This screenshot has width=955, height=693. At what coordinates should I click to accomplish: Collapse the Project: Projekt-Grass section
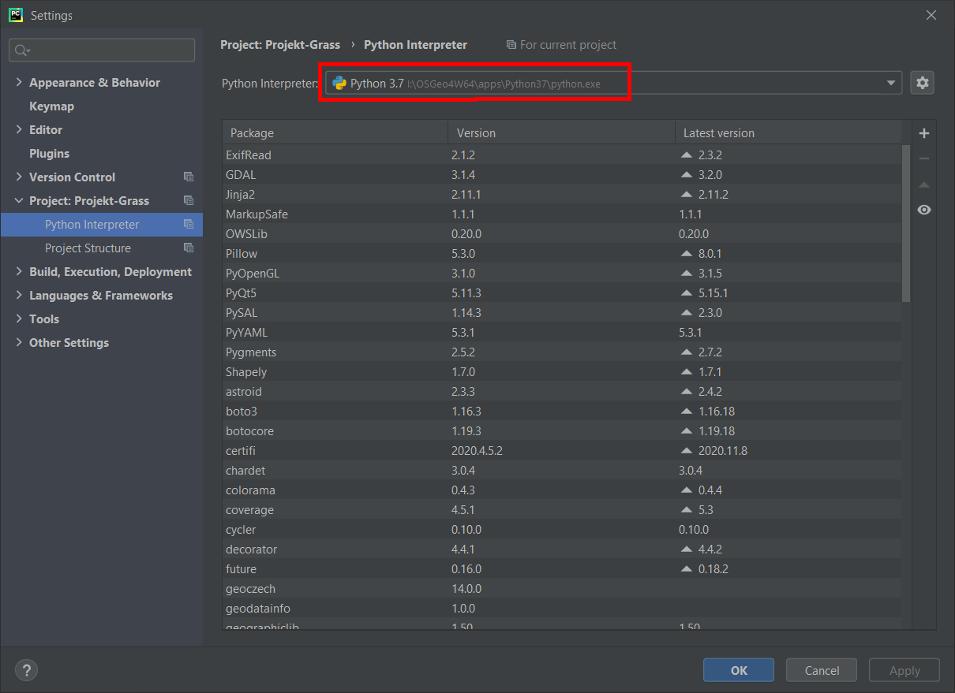pos(19,200)
